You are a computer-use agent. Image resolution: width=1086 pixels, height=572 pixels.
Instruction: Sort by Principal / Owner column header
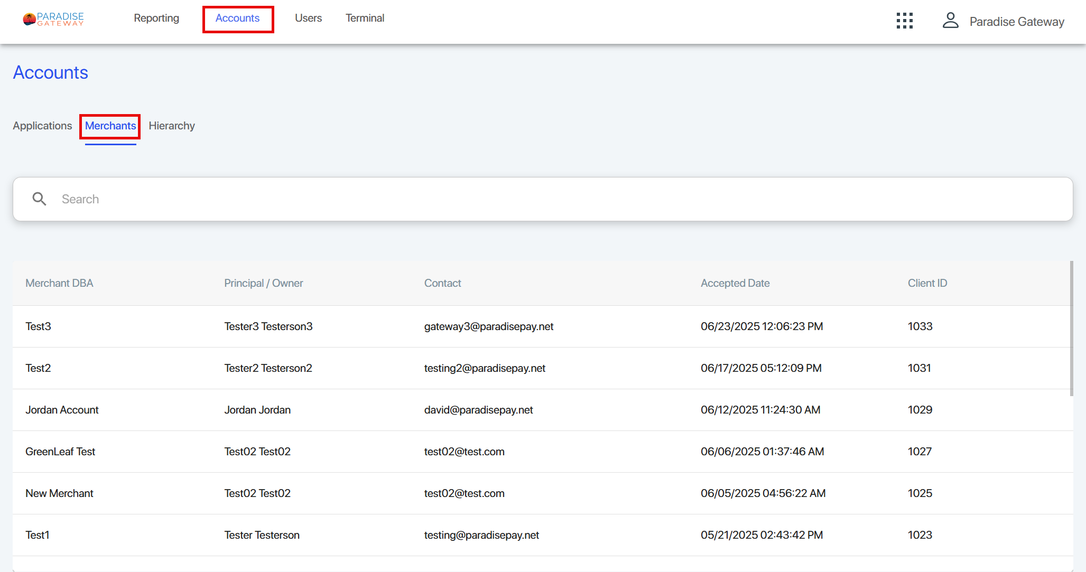264,283
